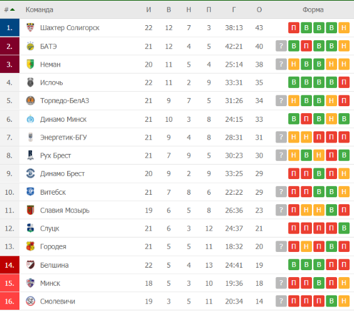
Task: Sort by Г goals column header
Action: [x=234, y=9]
